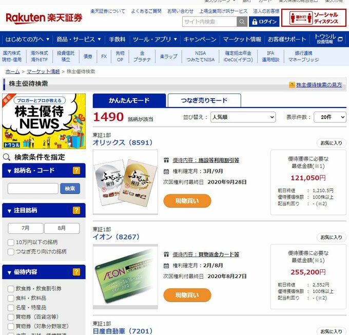Image resolution: width=349 pixels, height=335 pixels.
Task: Open the マーケット情報 menu item
Action: (242, 40)
